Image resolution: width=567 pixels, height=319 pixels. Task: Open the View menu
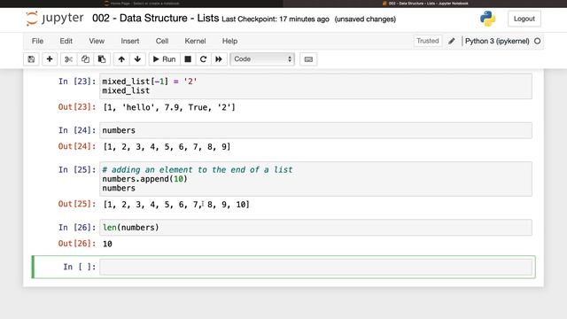click(97, 41)
